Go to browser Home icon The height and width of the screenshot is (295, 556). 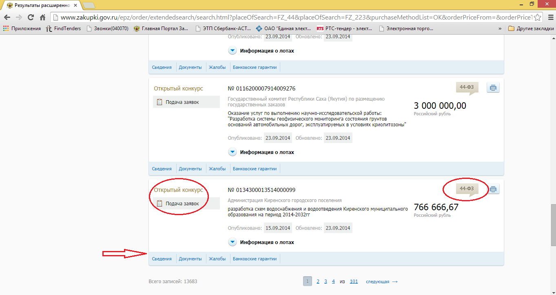pos(42,18)
